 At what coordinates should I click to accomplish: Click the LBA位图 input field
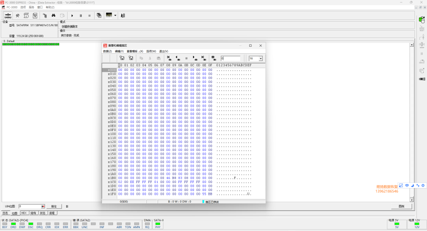point(32,206)
